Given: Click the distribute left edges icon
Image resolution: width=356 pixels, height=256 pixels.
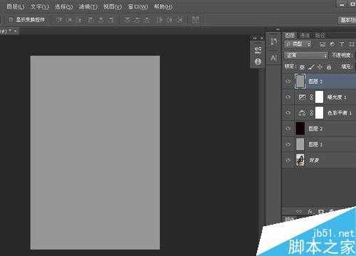Looking at the screenshot, I should [159, 20].
